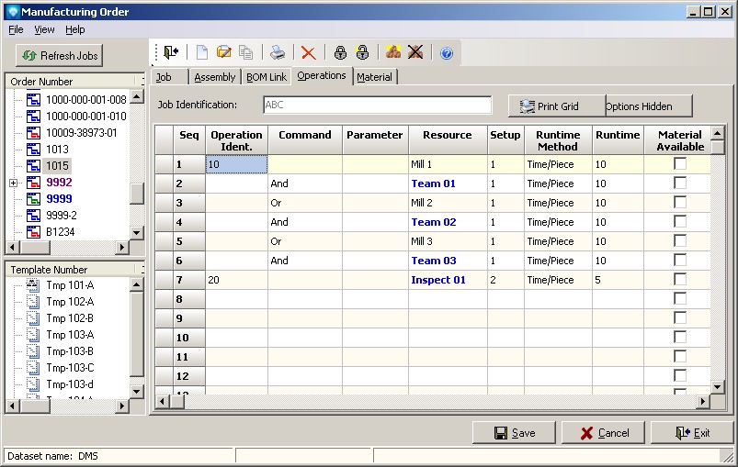Click the exit door icon in toolbar
The height and width of the screenshot is (467, 738).
tap(172, 53)
